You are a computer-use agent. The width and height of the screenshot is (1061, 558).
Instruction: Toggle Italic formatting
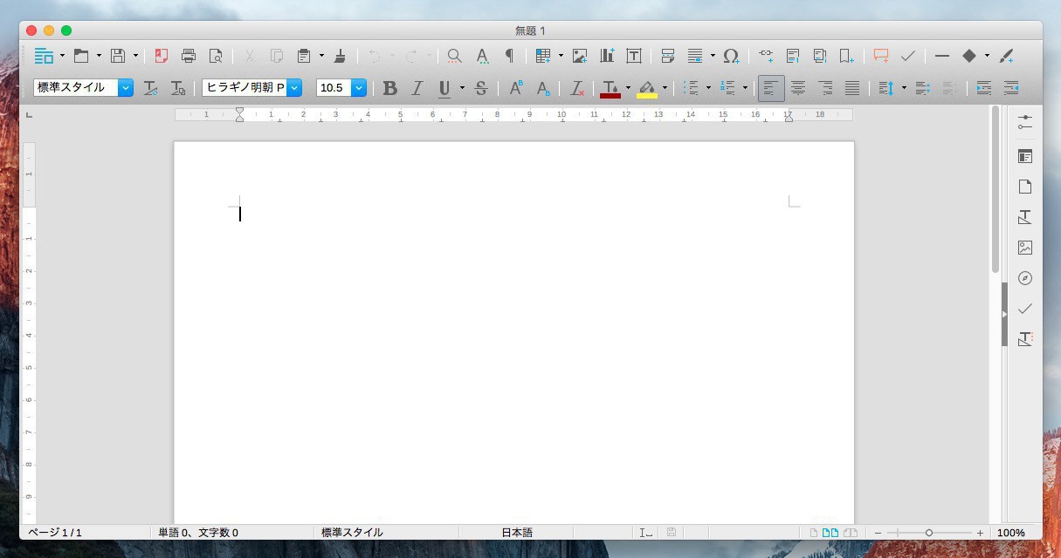click(x=417, y=88)
